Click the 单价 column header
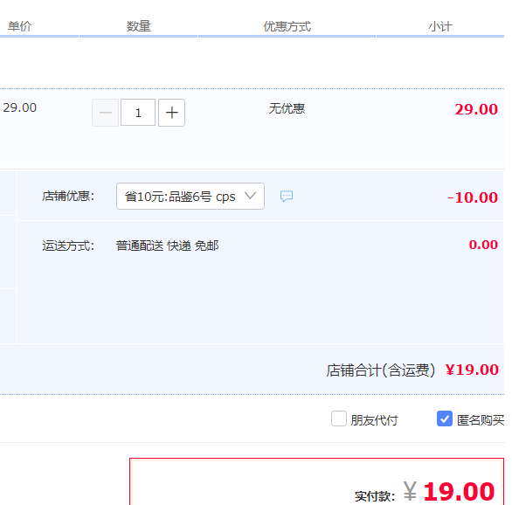Viewport: 512px width, 505px height. pyautogui.click(x=19, y=26)
